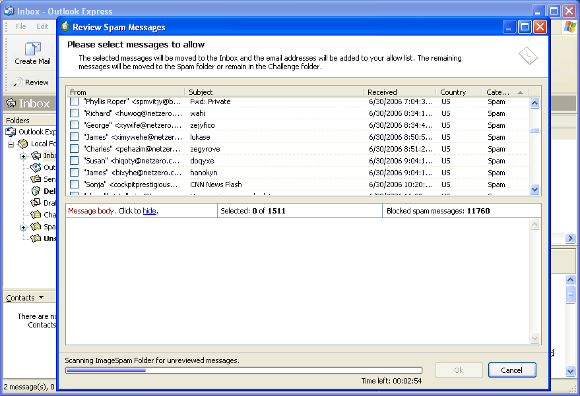The height and width of the screenshot is (396, 580).
Task: Collapse the Local Folders tree node
Action: point(11,144)
